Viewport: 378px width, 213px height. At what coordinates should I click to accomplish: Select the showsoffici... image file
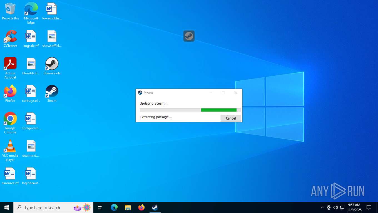click(x=52, y=39)
